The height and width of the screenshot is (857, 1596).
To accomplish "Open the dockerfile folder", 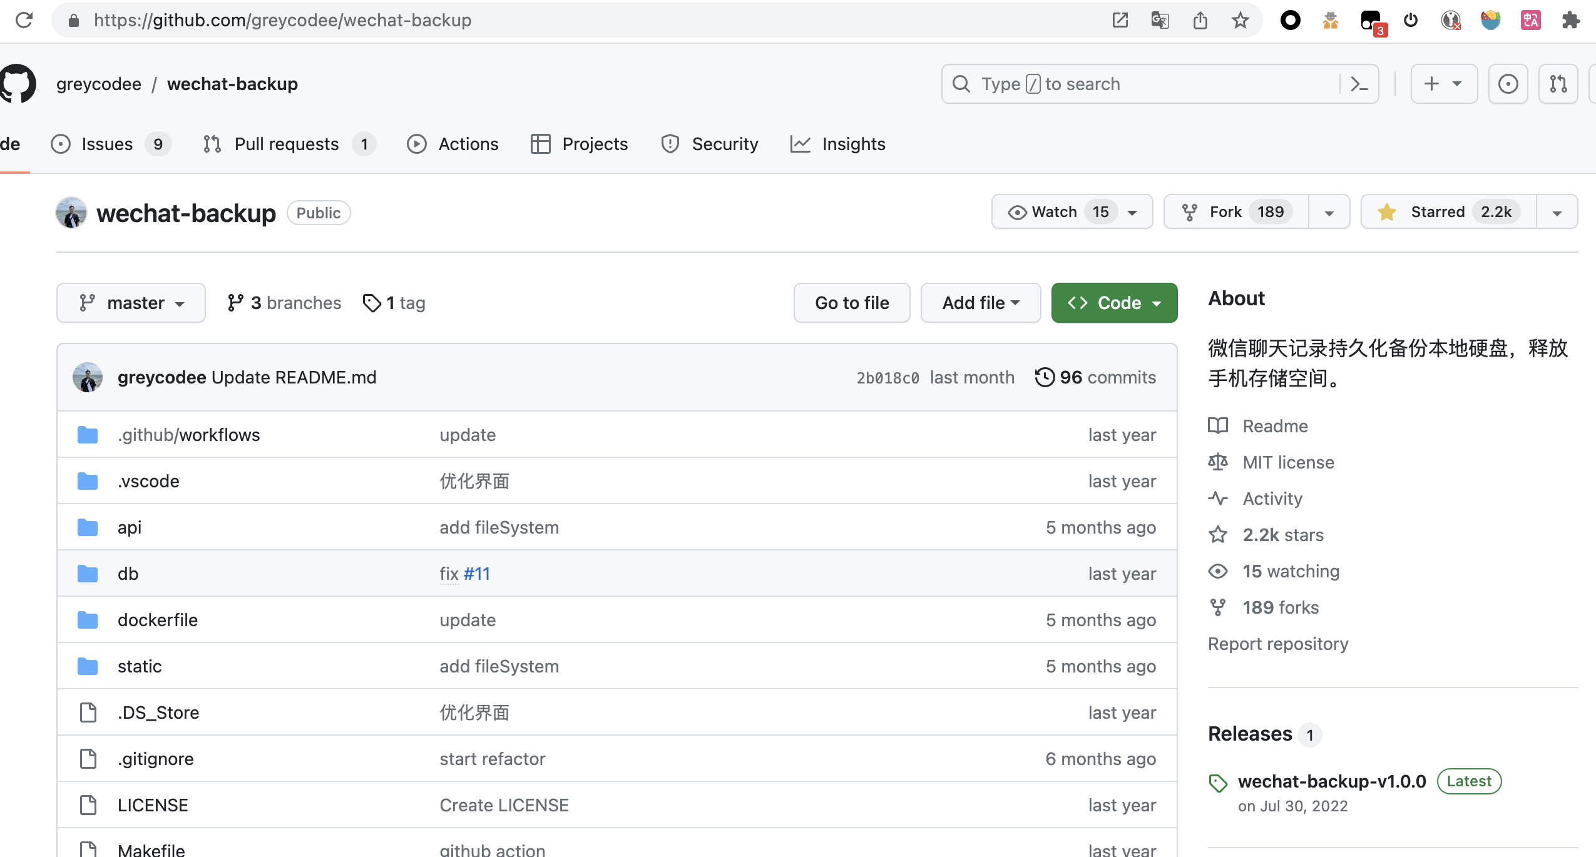I will [x=158, y=620].
